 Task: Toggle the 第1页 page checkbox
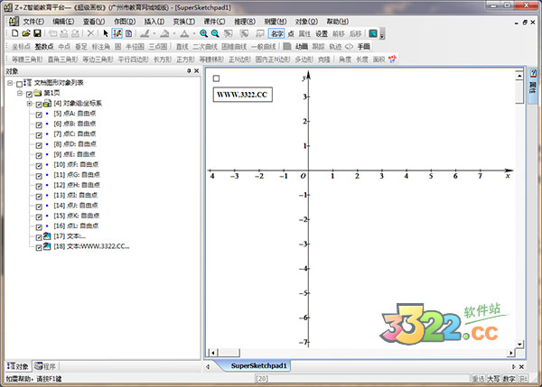pyautogui.click(x=29, y=93)
